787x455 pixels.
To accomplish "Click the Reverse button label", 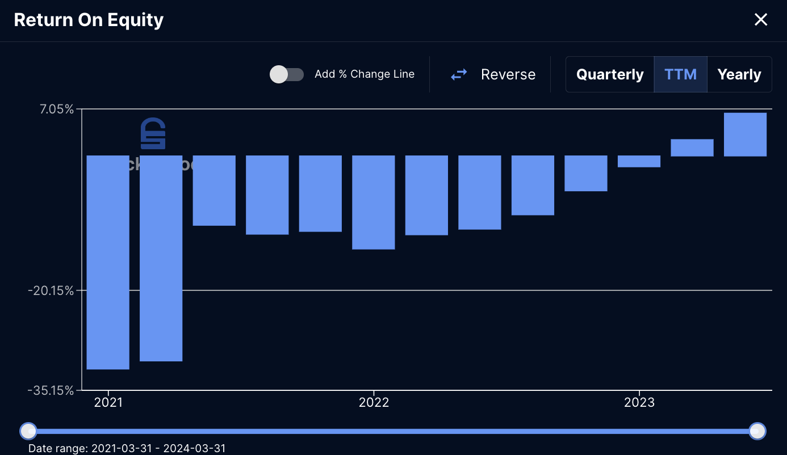I will click(x=508, y=74).
